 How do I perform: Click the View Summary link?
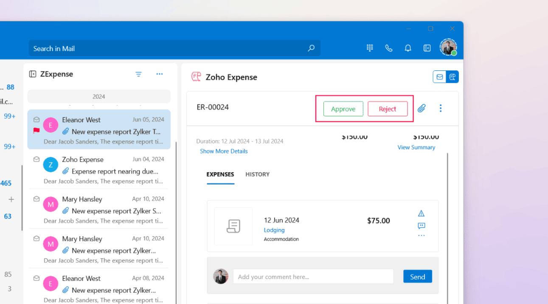click(x=416, y=147)
